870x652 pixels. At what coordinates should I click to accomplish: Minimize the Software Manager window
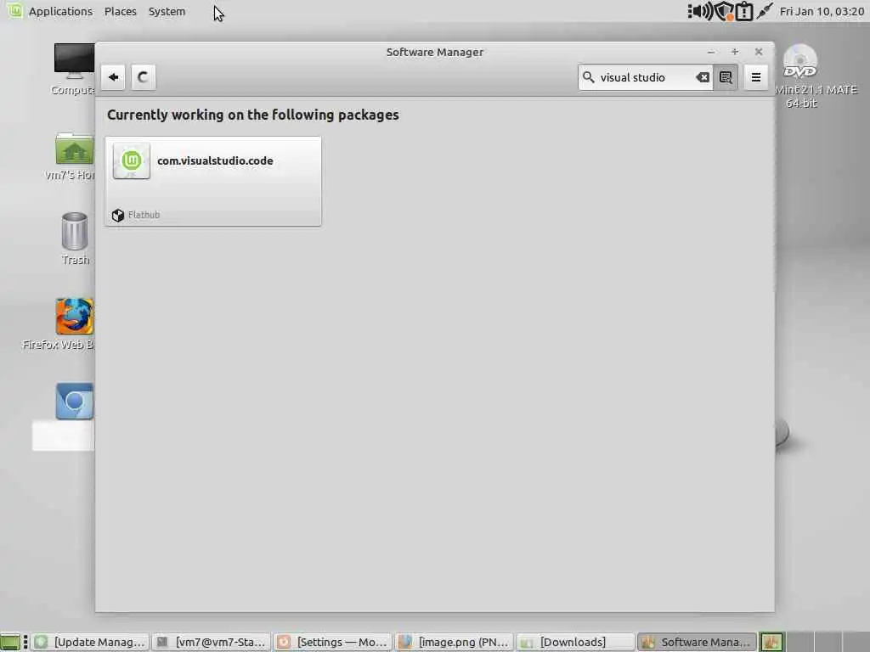tap(711, 52)
